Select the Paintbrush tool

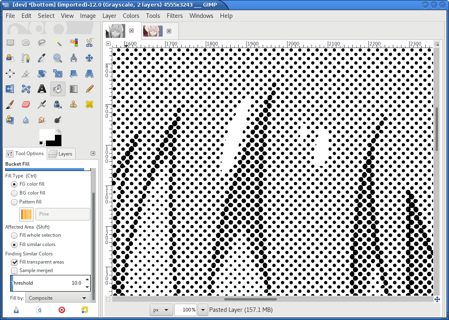(x=10, y=104)
